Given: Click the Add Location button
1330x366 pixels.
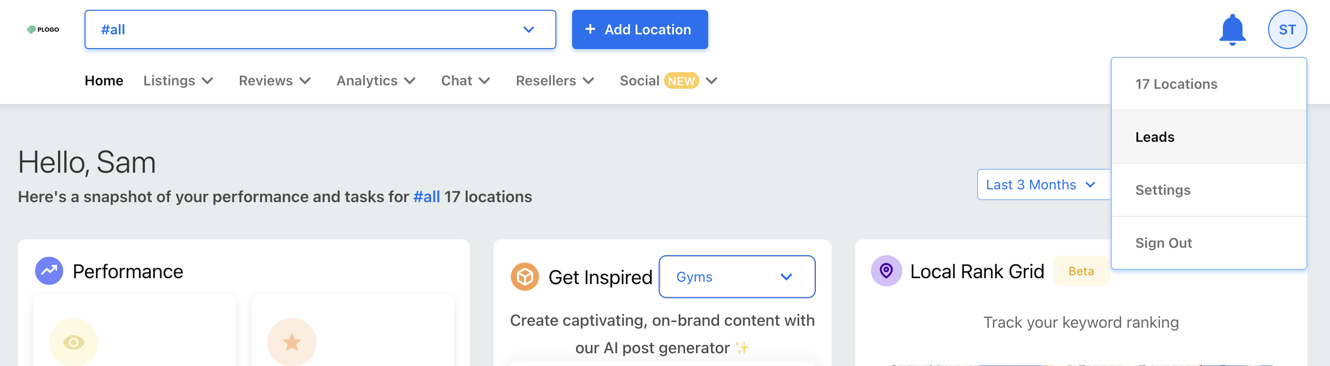Looking at the screenshot, I should pos(639,29).
